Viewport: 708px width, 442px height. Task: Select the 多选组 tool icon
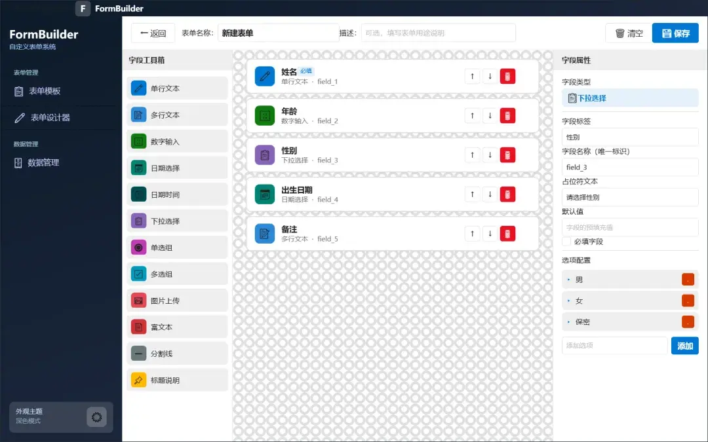pos(138,274)
